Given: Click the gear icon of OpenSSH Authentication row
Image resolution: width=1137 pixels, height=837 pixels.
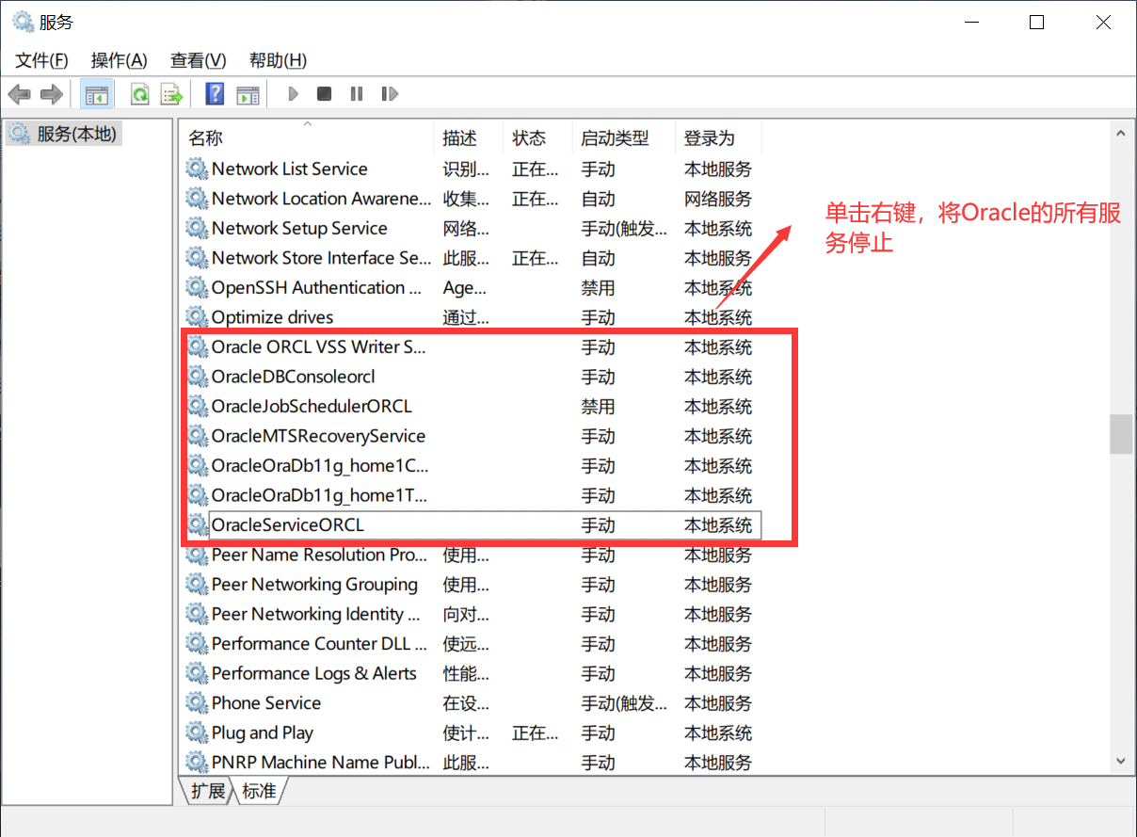Looking at the screenshot, I should [x=197, y=287].
